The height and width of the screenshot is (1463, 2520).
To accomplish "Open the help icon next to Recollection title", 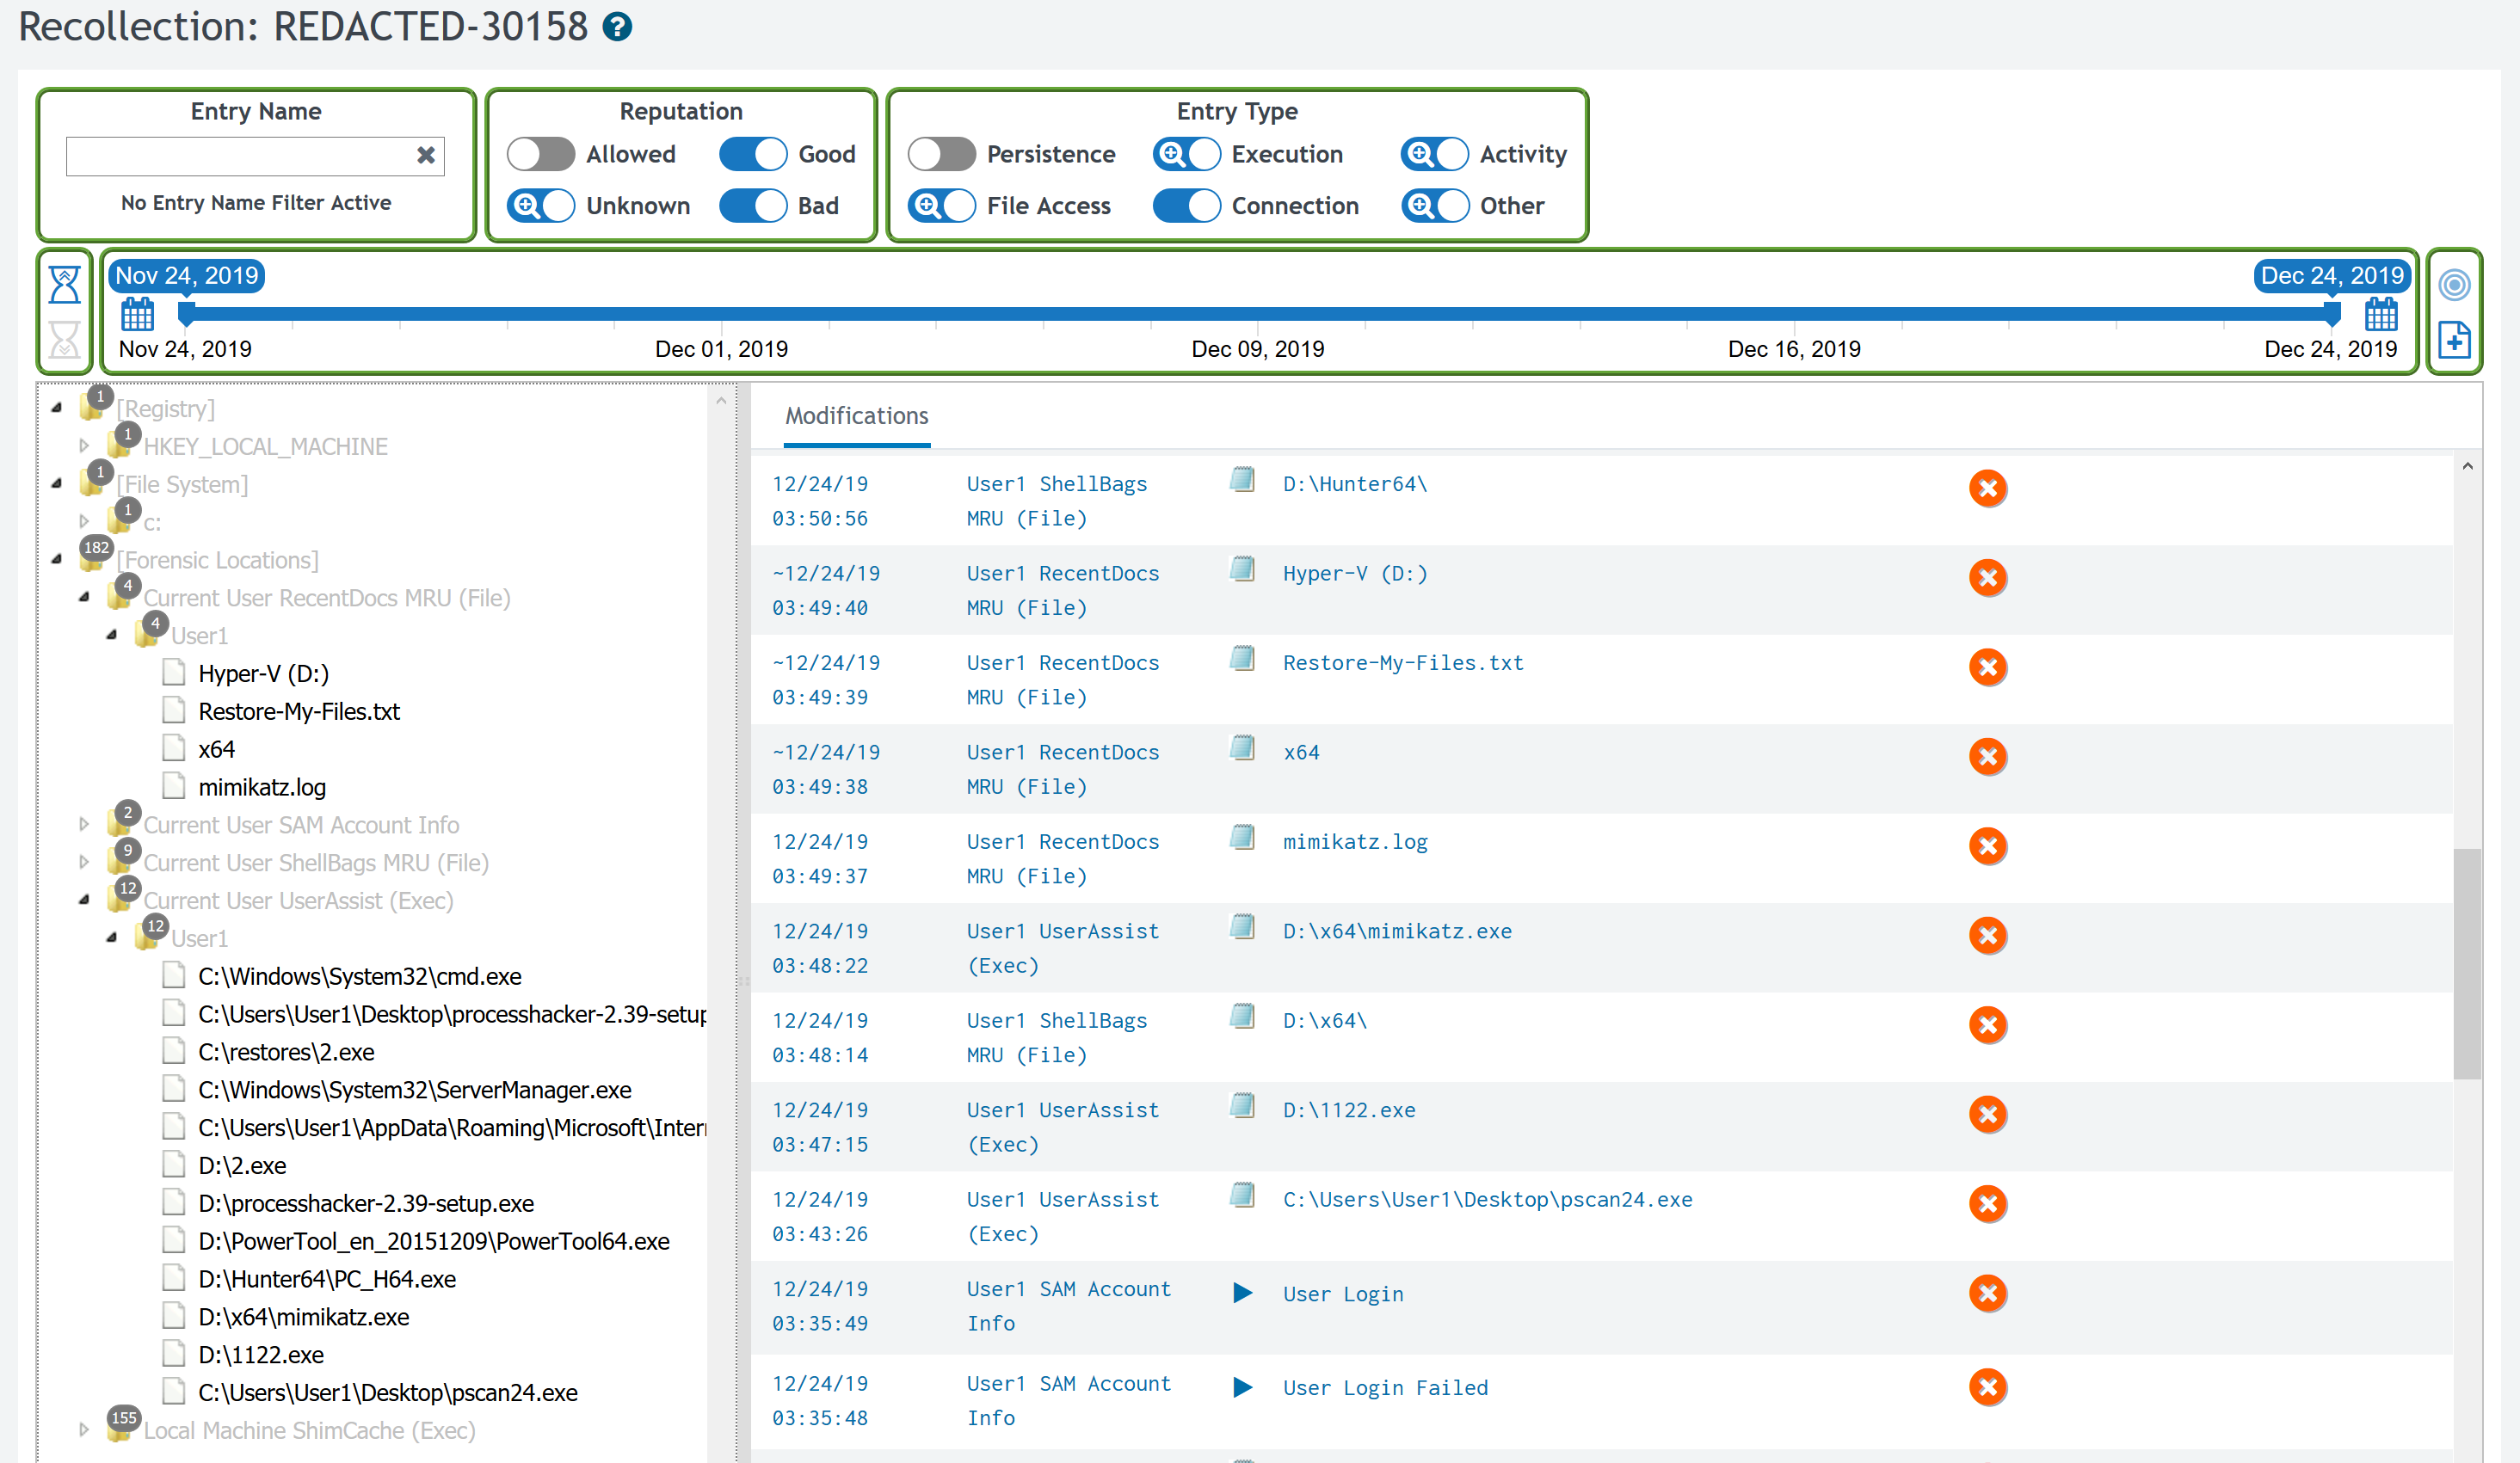I will tap(617, 27).
